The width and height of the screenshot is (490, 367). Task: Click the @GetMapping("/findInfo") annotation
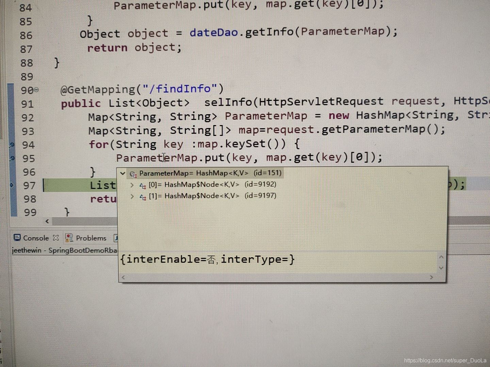[142, 89]
